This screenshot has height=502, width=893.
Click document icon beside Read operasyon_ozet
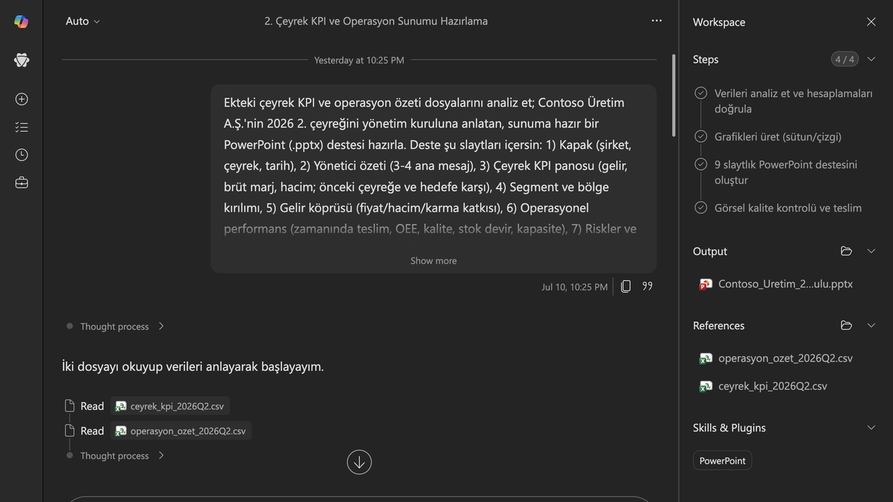(69, 431)
